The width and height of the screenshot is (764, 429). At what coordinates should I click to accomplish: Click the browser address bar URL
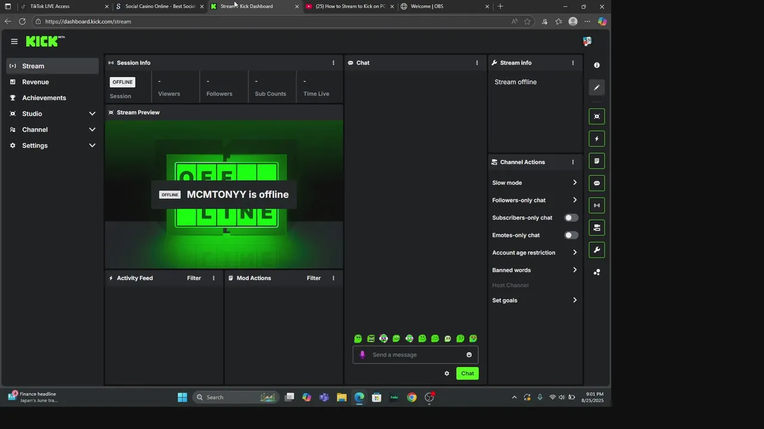[x=88, y=21]
